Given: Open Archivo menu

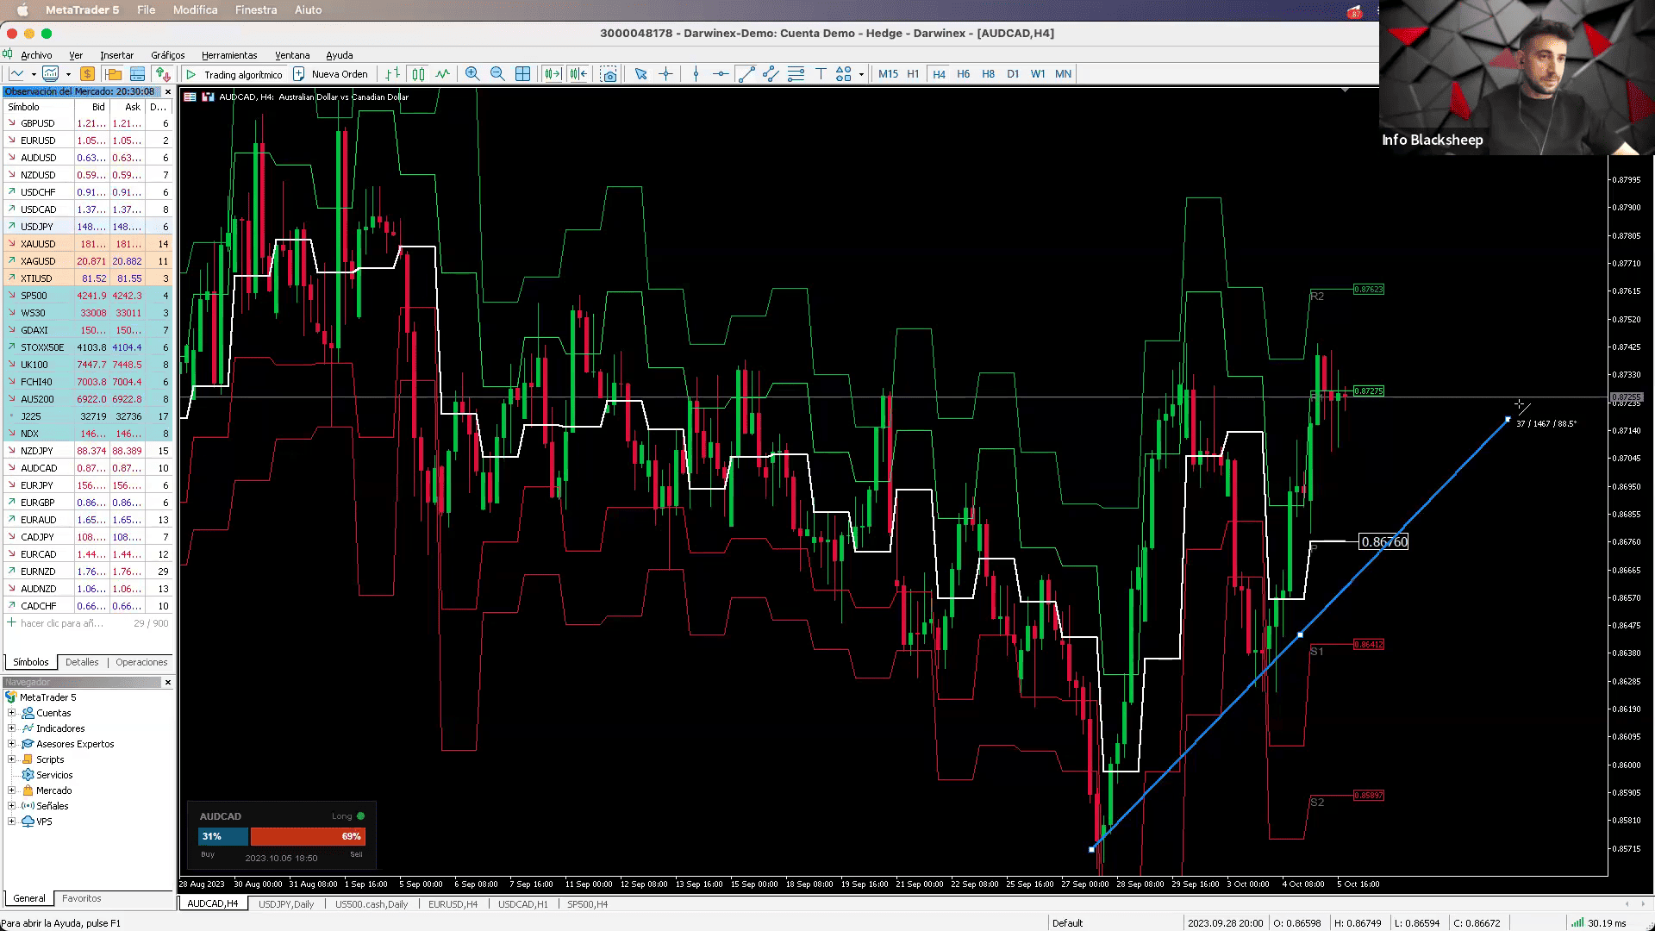Looking at the screenshot, I should [36, 55].
